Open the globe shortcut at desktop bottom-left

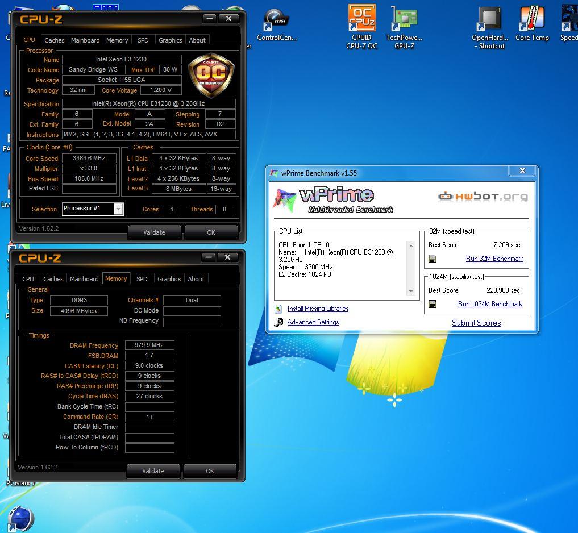point(20,519)
